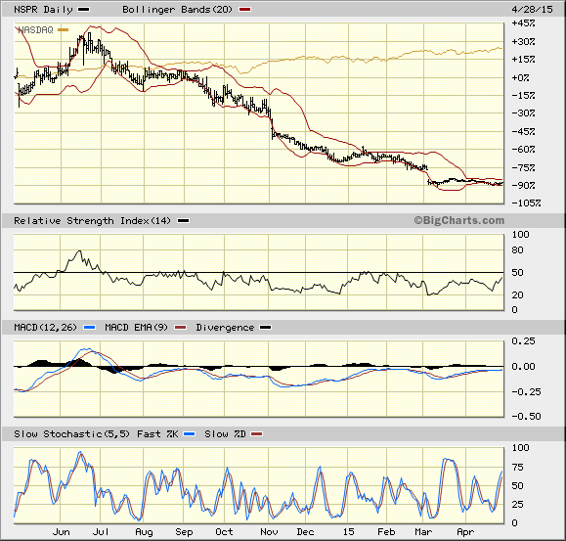Click the Apr month label

465,532
